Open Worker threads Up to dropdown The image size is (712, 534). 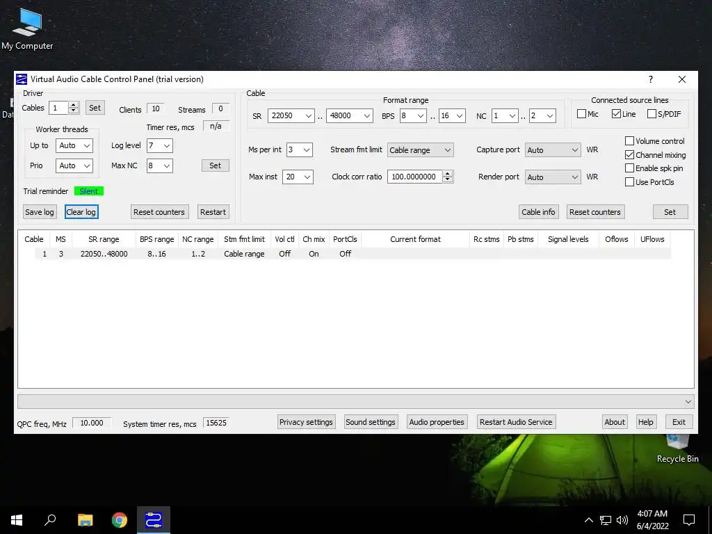click(74, 146)
